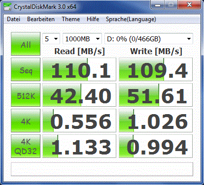Expand the test run count dropdown showing 5

[51, 39]
